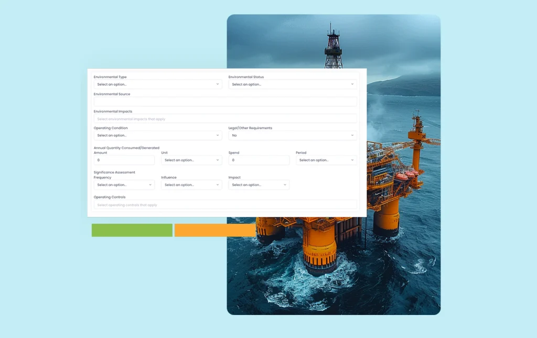Click the Amount input field
The height and width of the screenshot is (338, 537).
click(124, 160)
